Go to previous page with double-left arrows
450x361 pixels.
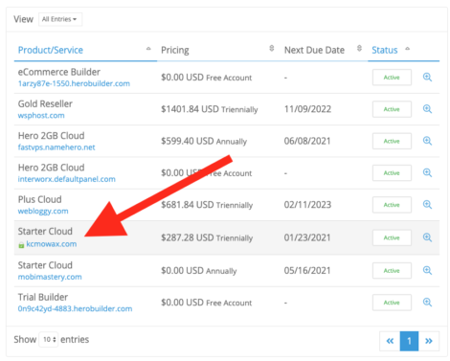click(390, 341)
